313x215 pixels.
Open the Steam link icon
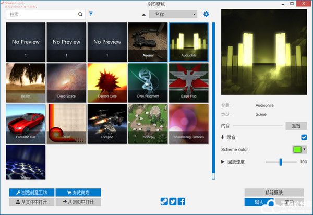coord(164,201)
